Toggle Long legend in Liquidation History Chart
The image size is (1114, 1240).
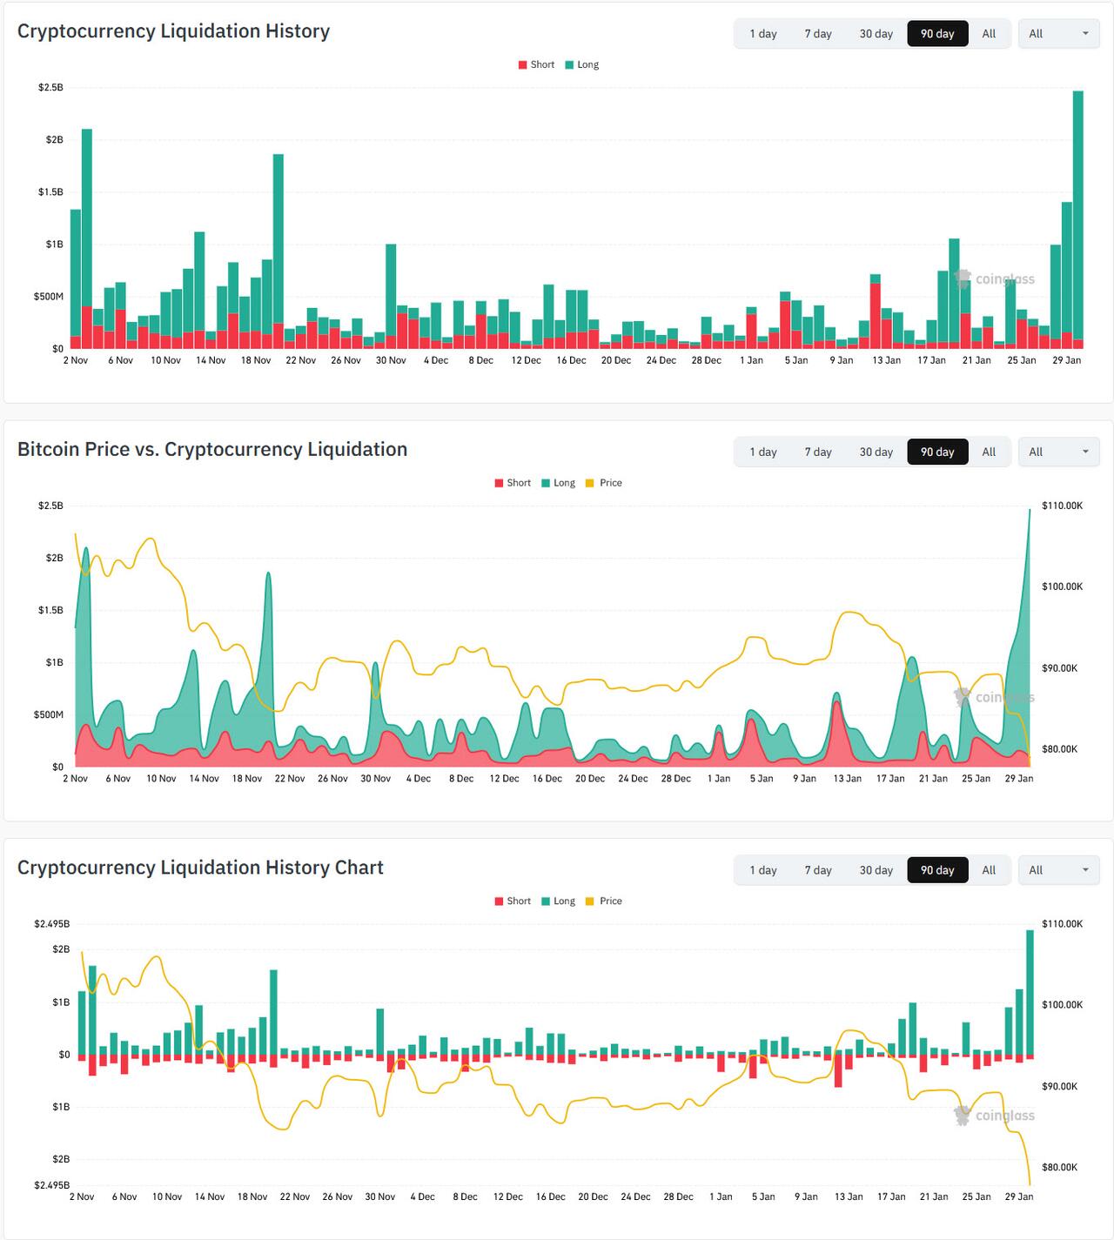coord(558,901)
